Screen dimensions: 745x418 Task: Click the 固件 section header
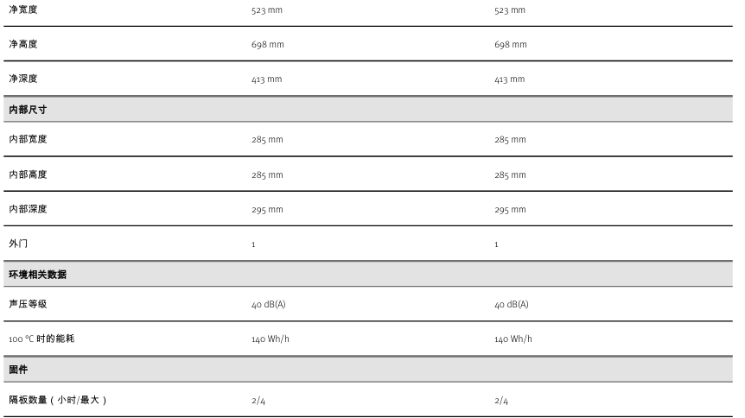18,370
